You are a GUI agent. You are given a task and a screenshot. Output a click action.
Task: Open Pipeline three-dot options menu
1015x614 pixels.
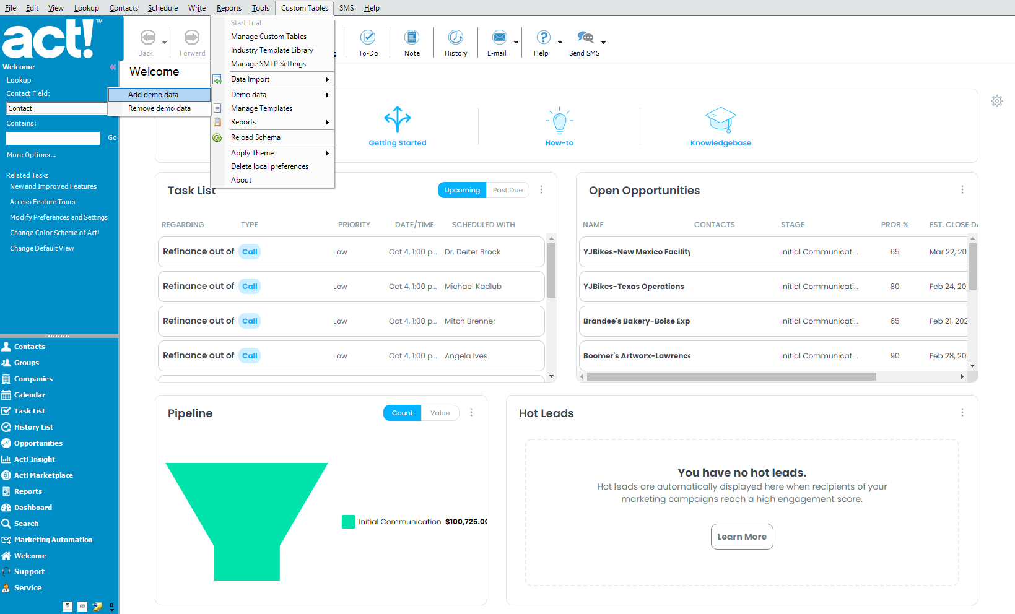[471, 413]
